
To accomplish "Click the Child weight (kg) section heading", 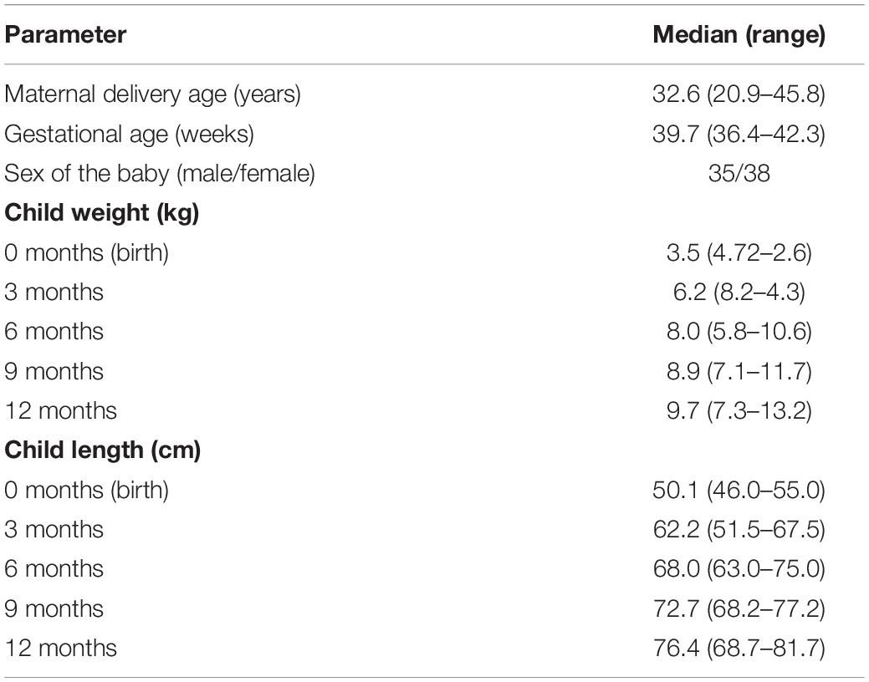I will coord(102,213).
